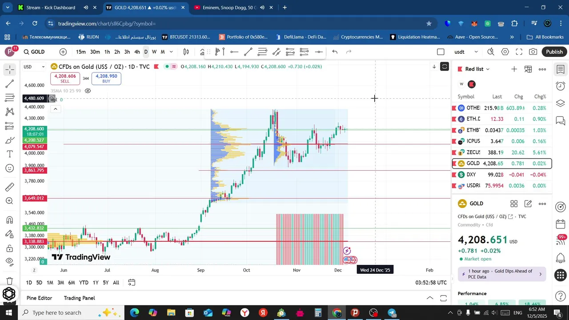Viewport: 569px width, 320px height.
Task: Select the DXY watchlist row
Action: tap(502, 175)
